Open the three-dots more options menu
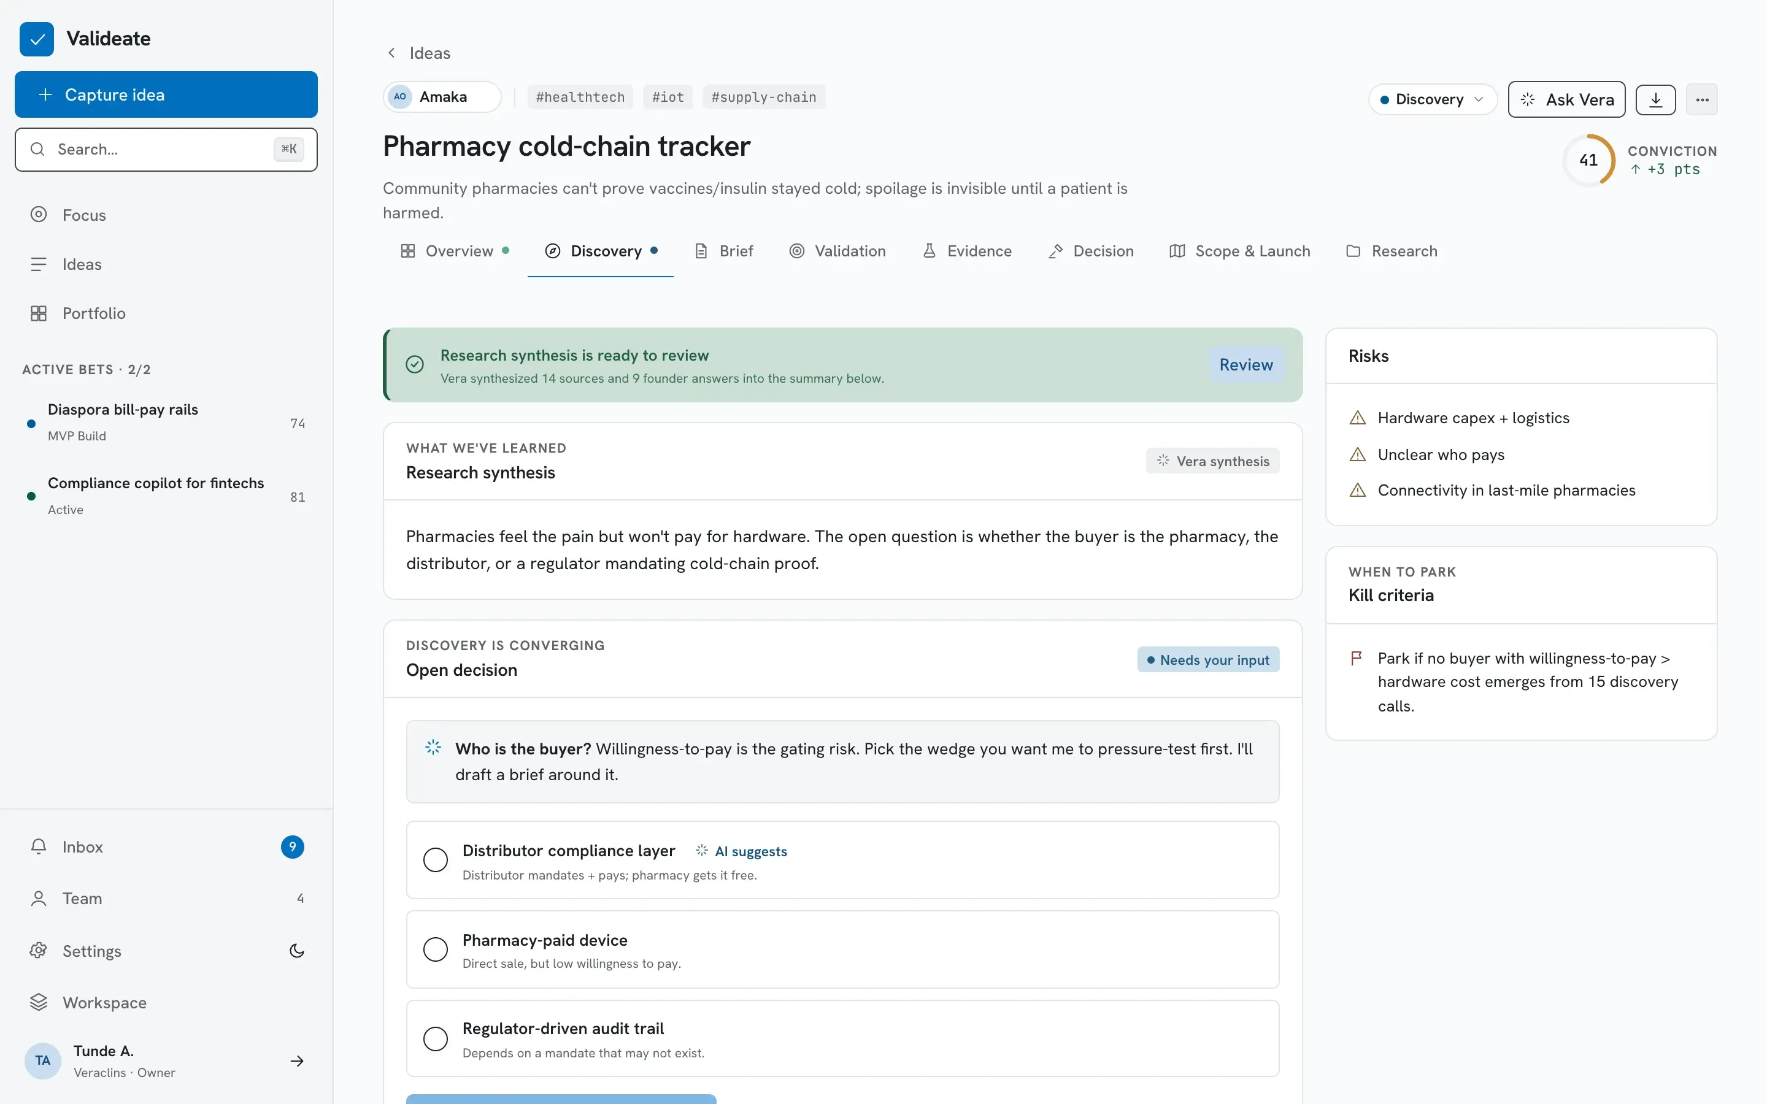 click(1702, 99)
